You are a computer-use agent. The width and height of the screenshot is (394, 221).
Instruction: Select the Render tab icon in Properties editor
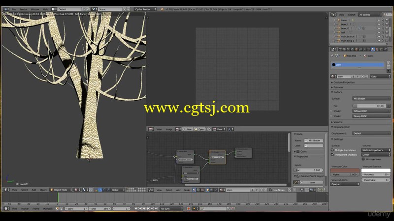click(x=340, y=50)
